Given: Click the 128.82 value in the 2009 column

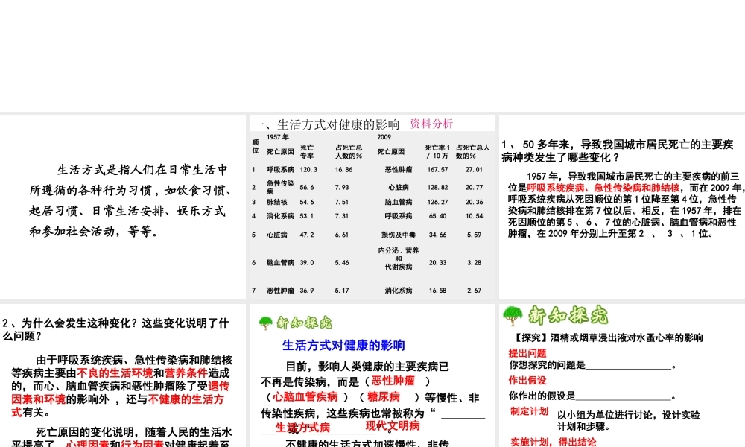Looking at the screenshot, I should [x=437, y=188].
